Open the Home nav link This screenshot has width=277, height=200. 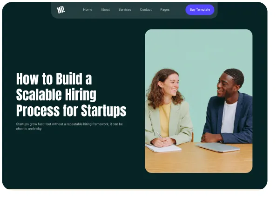point(88,9)
